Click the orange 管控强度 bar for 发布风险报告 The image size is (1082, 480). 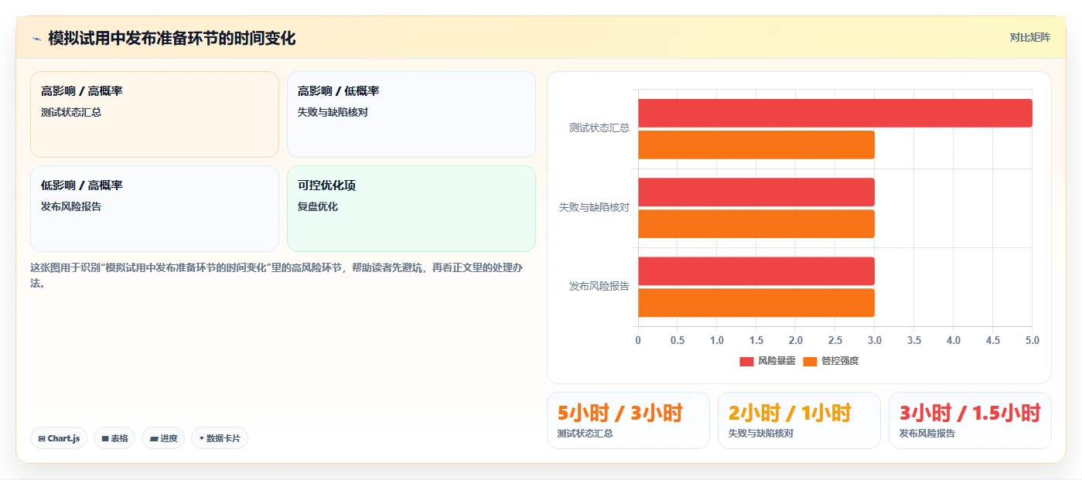pyautogui.click(x=756, y=302)
